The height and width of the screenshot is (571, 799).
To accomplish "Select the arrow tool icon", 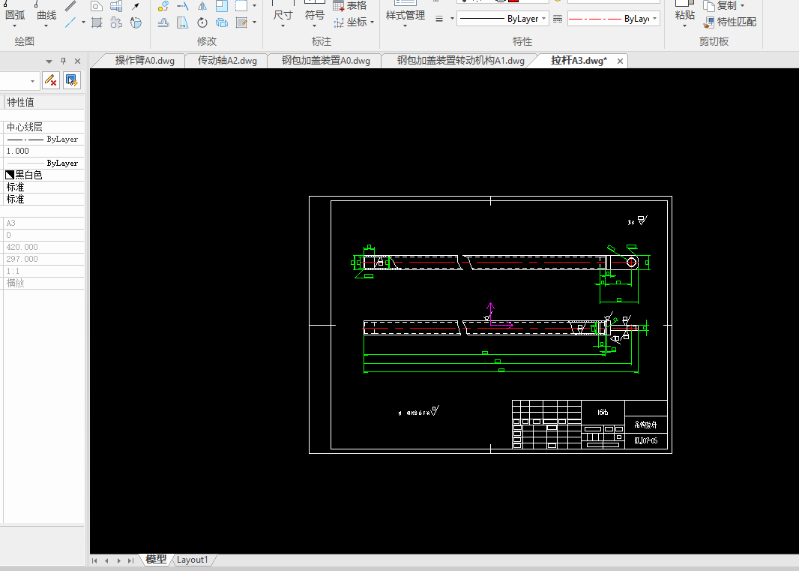I will (x=136, y=6).
